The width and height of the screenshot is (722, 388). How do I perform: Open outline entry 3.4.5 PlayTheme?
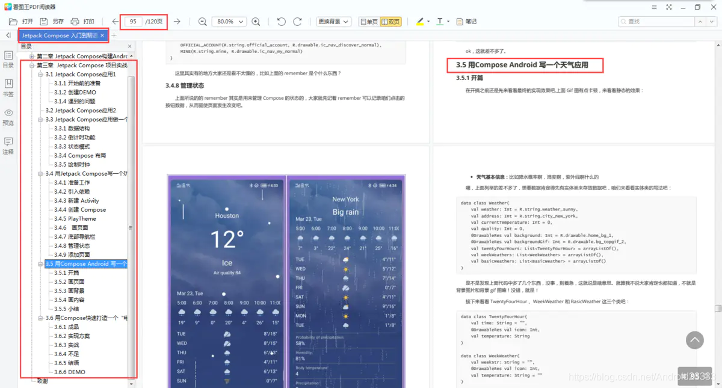pos(75,218)
